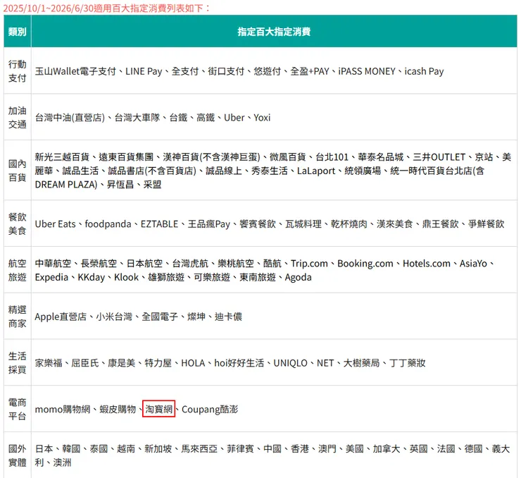Click Coupang酷澎 text
Image resolution: width=521 pixels, height=478 pixels.
210,409
